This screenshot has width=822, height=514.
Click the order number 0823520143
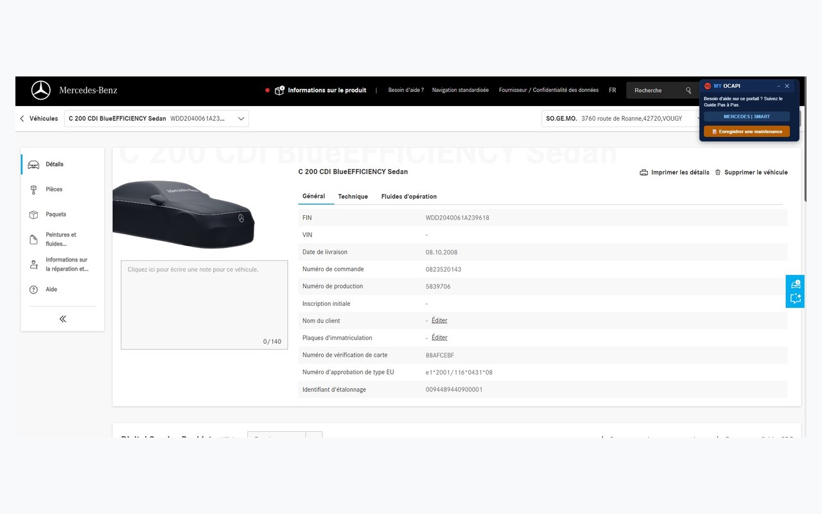point(444,270)
